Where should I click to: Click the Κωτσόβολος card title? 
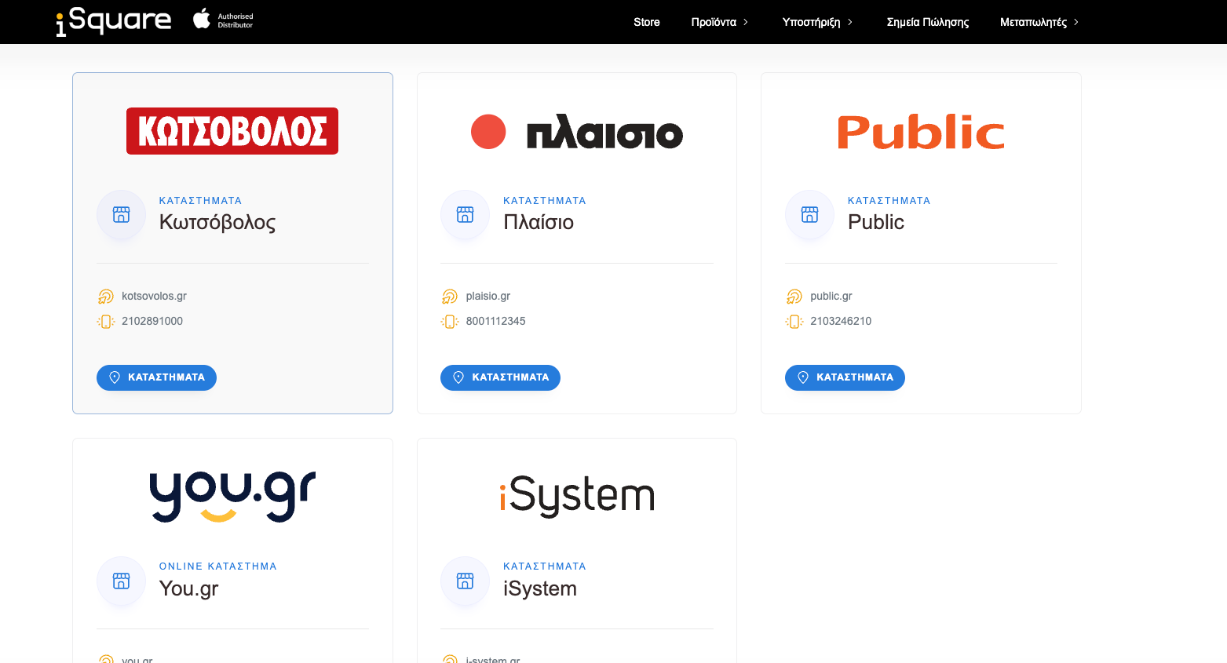click(x=217, y=222)
